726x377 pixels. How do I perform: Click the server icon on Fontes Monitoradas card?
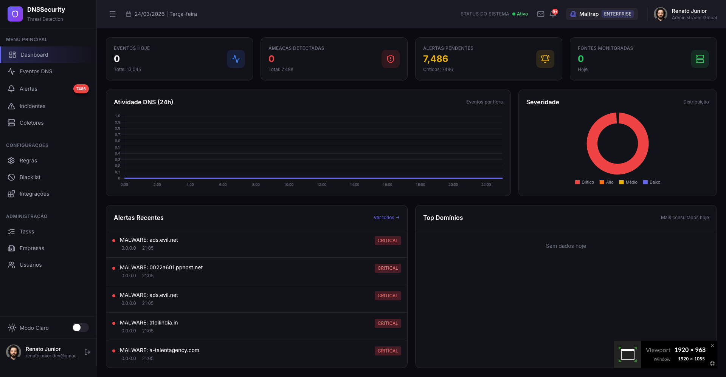[x=700, y=59]
